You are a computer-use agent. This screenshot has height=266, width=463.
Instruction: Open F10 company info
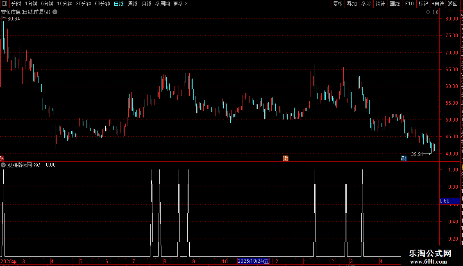pyautogui.click(x=409, y=4)
